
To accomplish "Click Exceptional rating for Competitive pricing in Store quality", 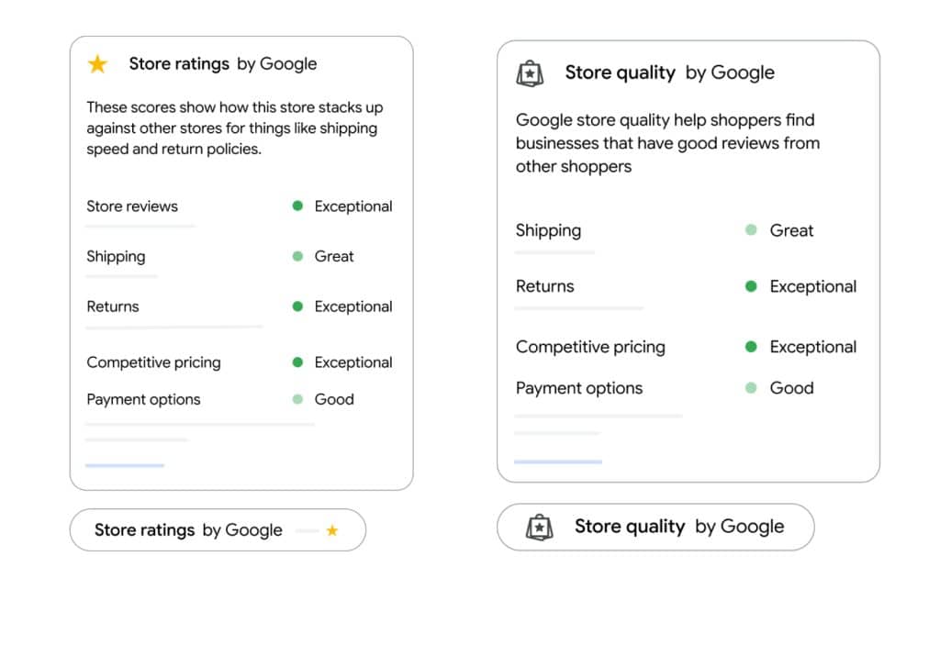I will (812, 347).
